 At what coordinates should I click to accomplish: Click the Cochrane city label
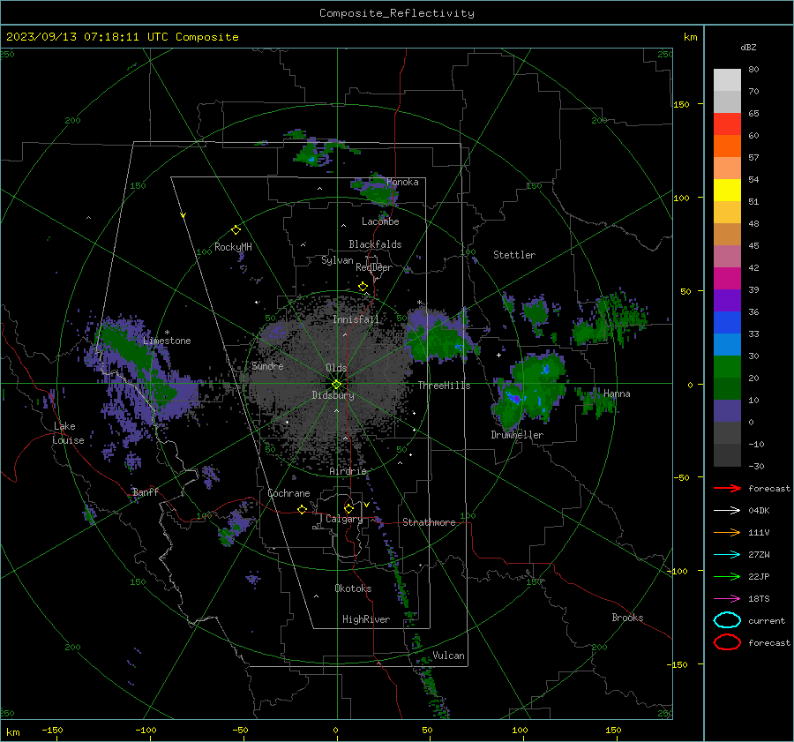coord(288,493)
